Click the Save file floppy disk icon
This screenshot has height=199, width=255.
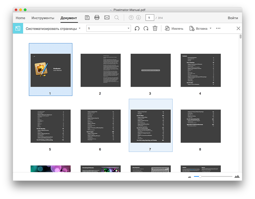(x=87, y=18)
